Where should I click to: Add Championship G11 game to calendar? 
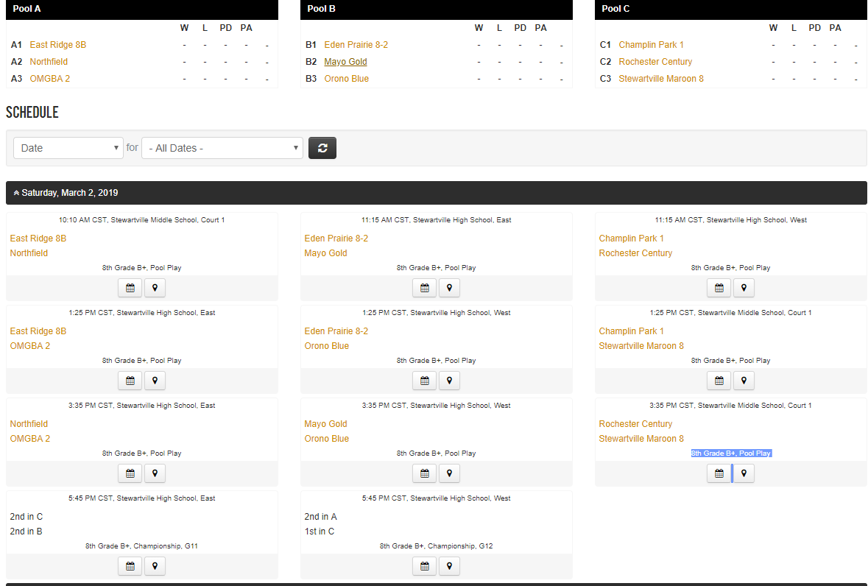tap(130, 566)
